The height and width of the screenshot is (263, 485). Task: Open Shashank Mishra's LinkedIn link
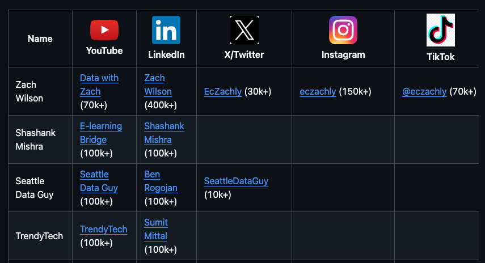pyautogui.click(x=163, y=133)
